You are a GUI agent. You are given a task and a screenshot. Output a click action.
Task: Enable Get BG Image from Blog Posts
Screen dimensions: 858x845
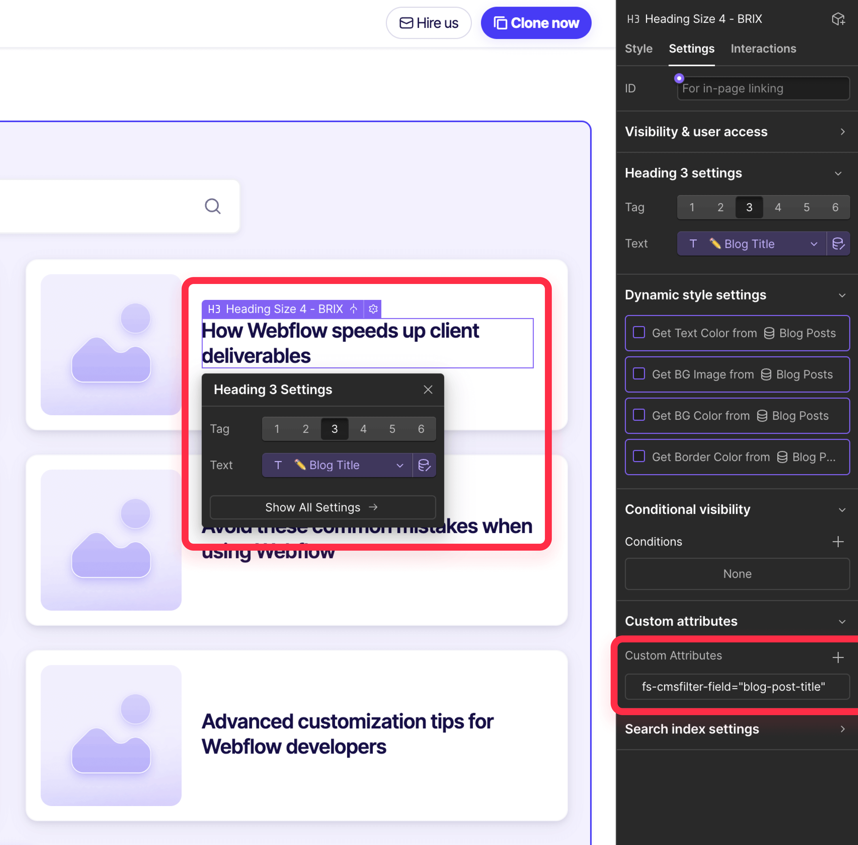pyautogui.click(x=639, y=374)
